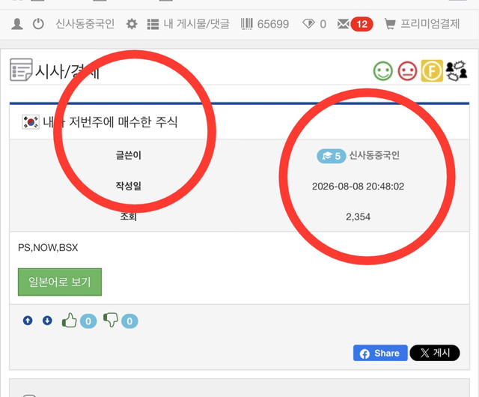Click the red 12 message badge
Viewport: 479px width, 397px height.
point(362,24)
